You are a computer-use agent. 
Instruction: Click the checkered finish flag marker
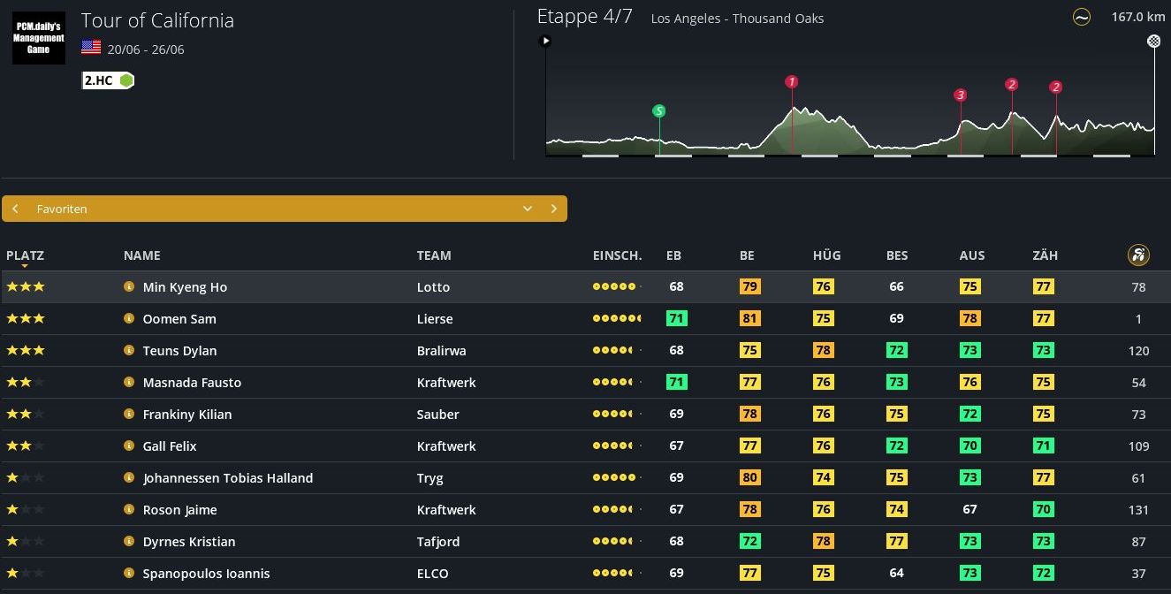1153,41
